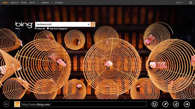Select the "Only from Singapore" radio option
Image resolution: width=195 pixels, height=109 pixels.
coord(48,28)
